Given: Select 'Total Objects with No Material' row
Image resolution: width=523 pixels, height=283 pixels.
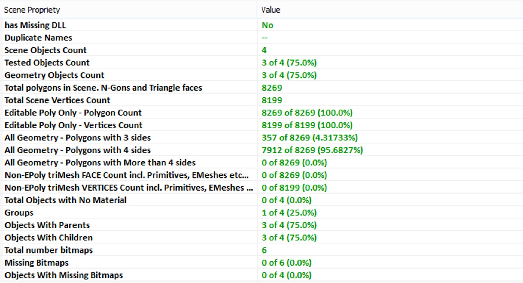Looking at the screenshot, I should click(x=261, y=200).
